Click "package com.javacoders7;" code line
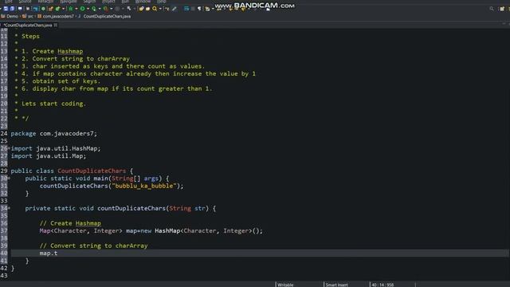 pyautogui.click(x=53, y=133)
